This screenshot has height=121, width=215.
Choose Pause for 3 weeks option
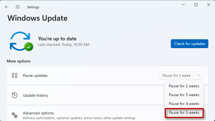coord(184,95)
